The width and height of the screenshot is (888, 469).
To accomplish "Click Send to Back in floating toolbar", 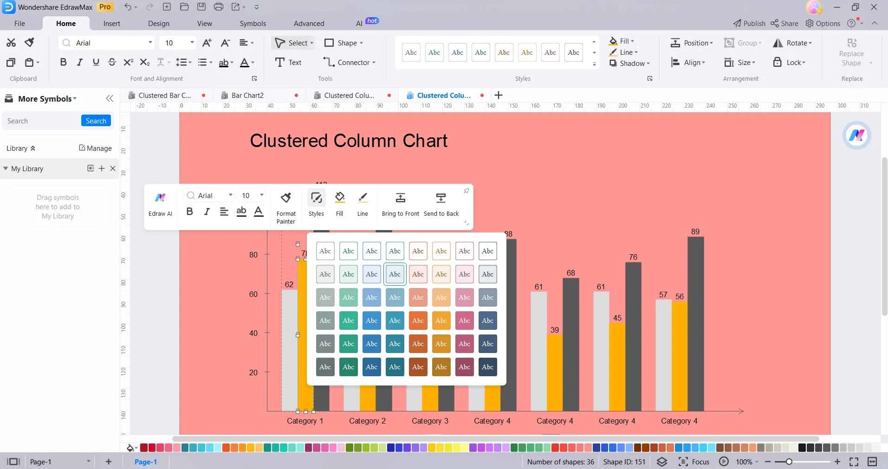I will pyautogui.click(x=440, y=203).
